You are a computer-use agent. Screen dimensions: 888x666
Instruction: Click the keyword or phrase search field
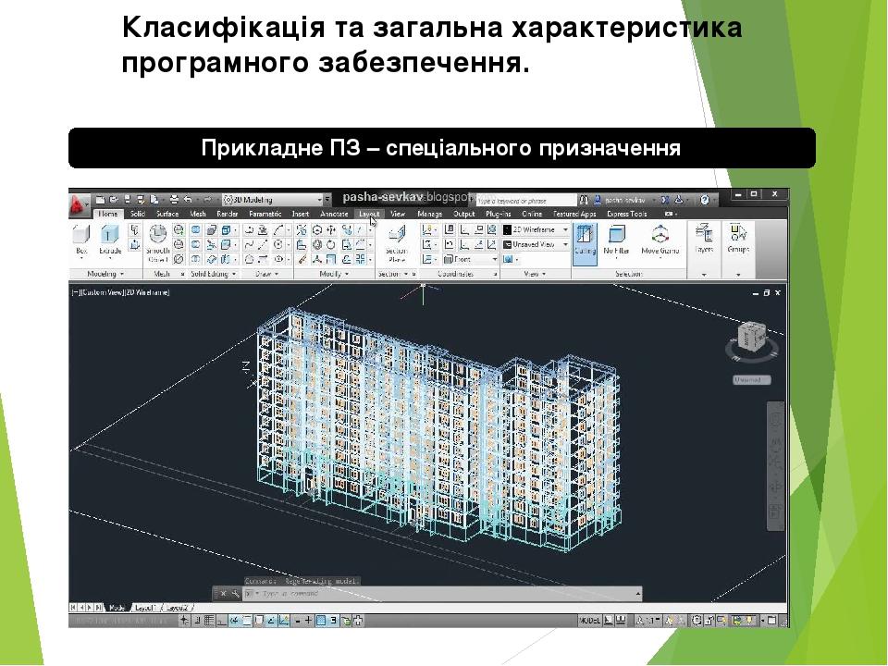point(526,201)
